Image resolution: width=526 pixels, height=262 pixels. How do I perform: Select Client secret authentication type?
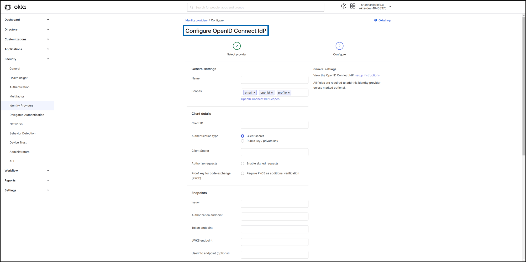coord(243,136)
